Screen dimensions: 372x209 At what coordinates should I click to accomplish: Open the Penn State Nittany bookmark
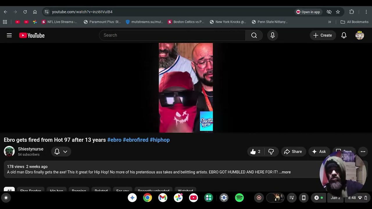270,22
